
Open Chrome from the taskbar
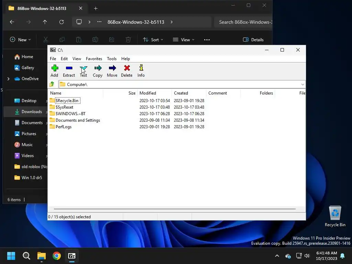pyautogui.click(x=57, y=256)
